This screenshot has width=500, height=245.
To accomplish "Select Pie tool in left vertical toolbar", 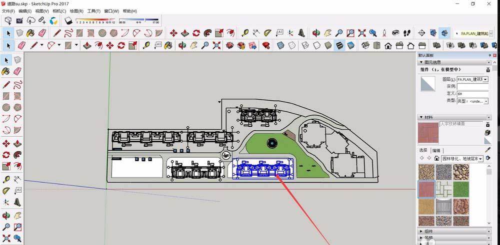I will [17, 130].
